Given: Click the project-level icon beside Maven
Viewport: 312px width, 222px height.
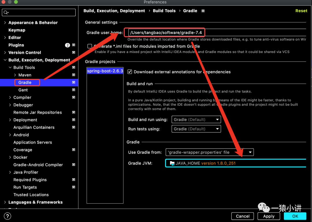Looking at the screenshot, I should pos(74,75).
